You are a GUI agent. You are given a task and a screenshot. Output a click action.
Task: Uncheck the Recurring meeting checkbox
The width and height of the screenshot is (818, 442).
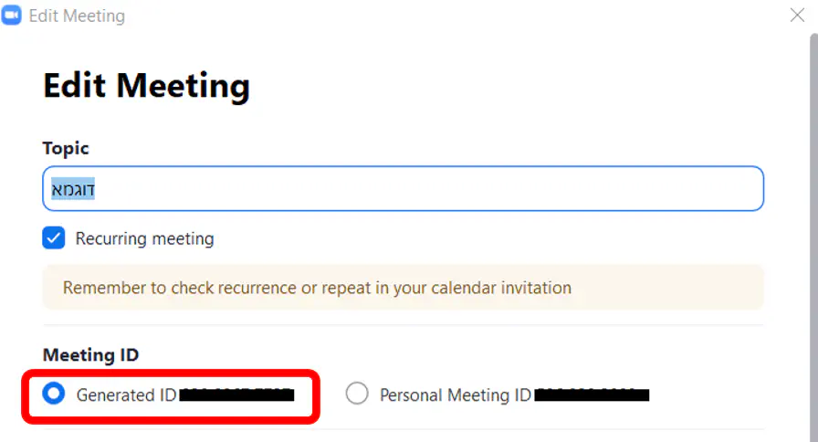click(x=54, y=238)
